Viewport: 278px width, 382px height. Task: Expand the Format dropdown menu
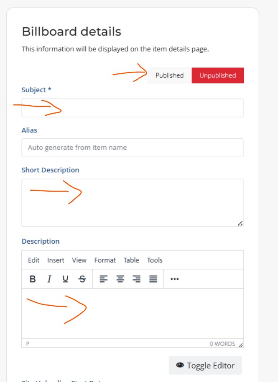(x=105, y=260)
